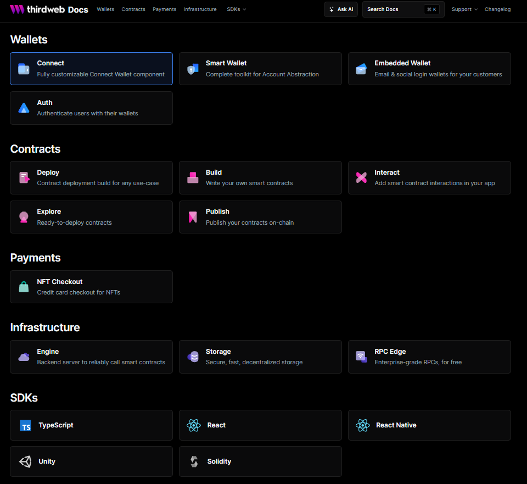Open the Connect wallet card
This screenshot has width=527, height=484.
[91, 69]
